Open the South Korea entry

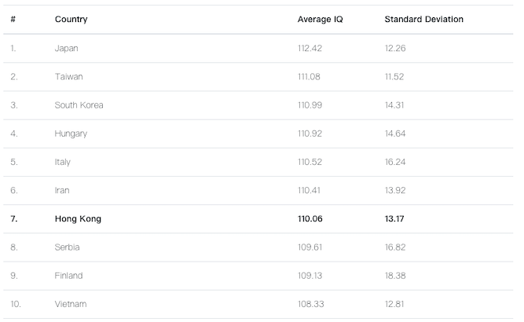tap(79, 105)
